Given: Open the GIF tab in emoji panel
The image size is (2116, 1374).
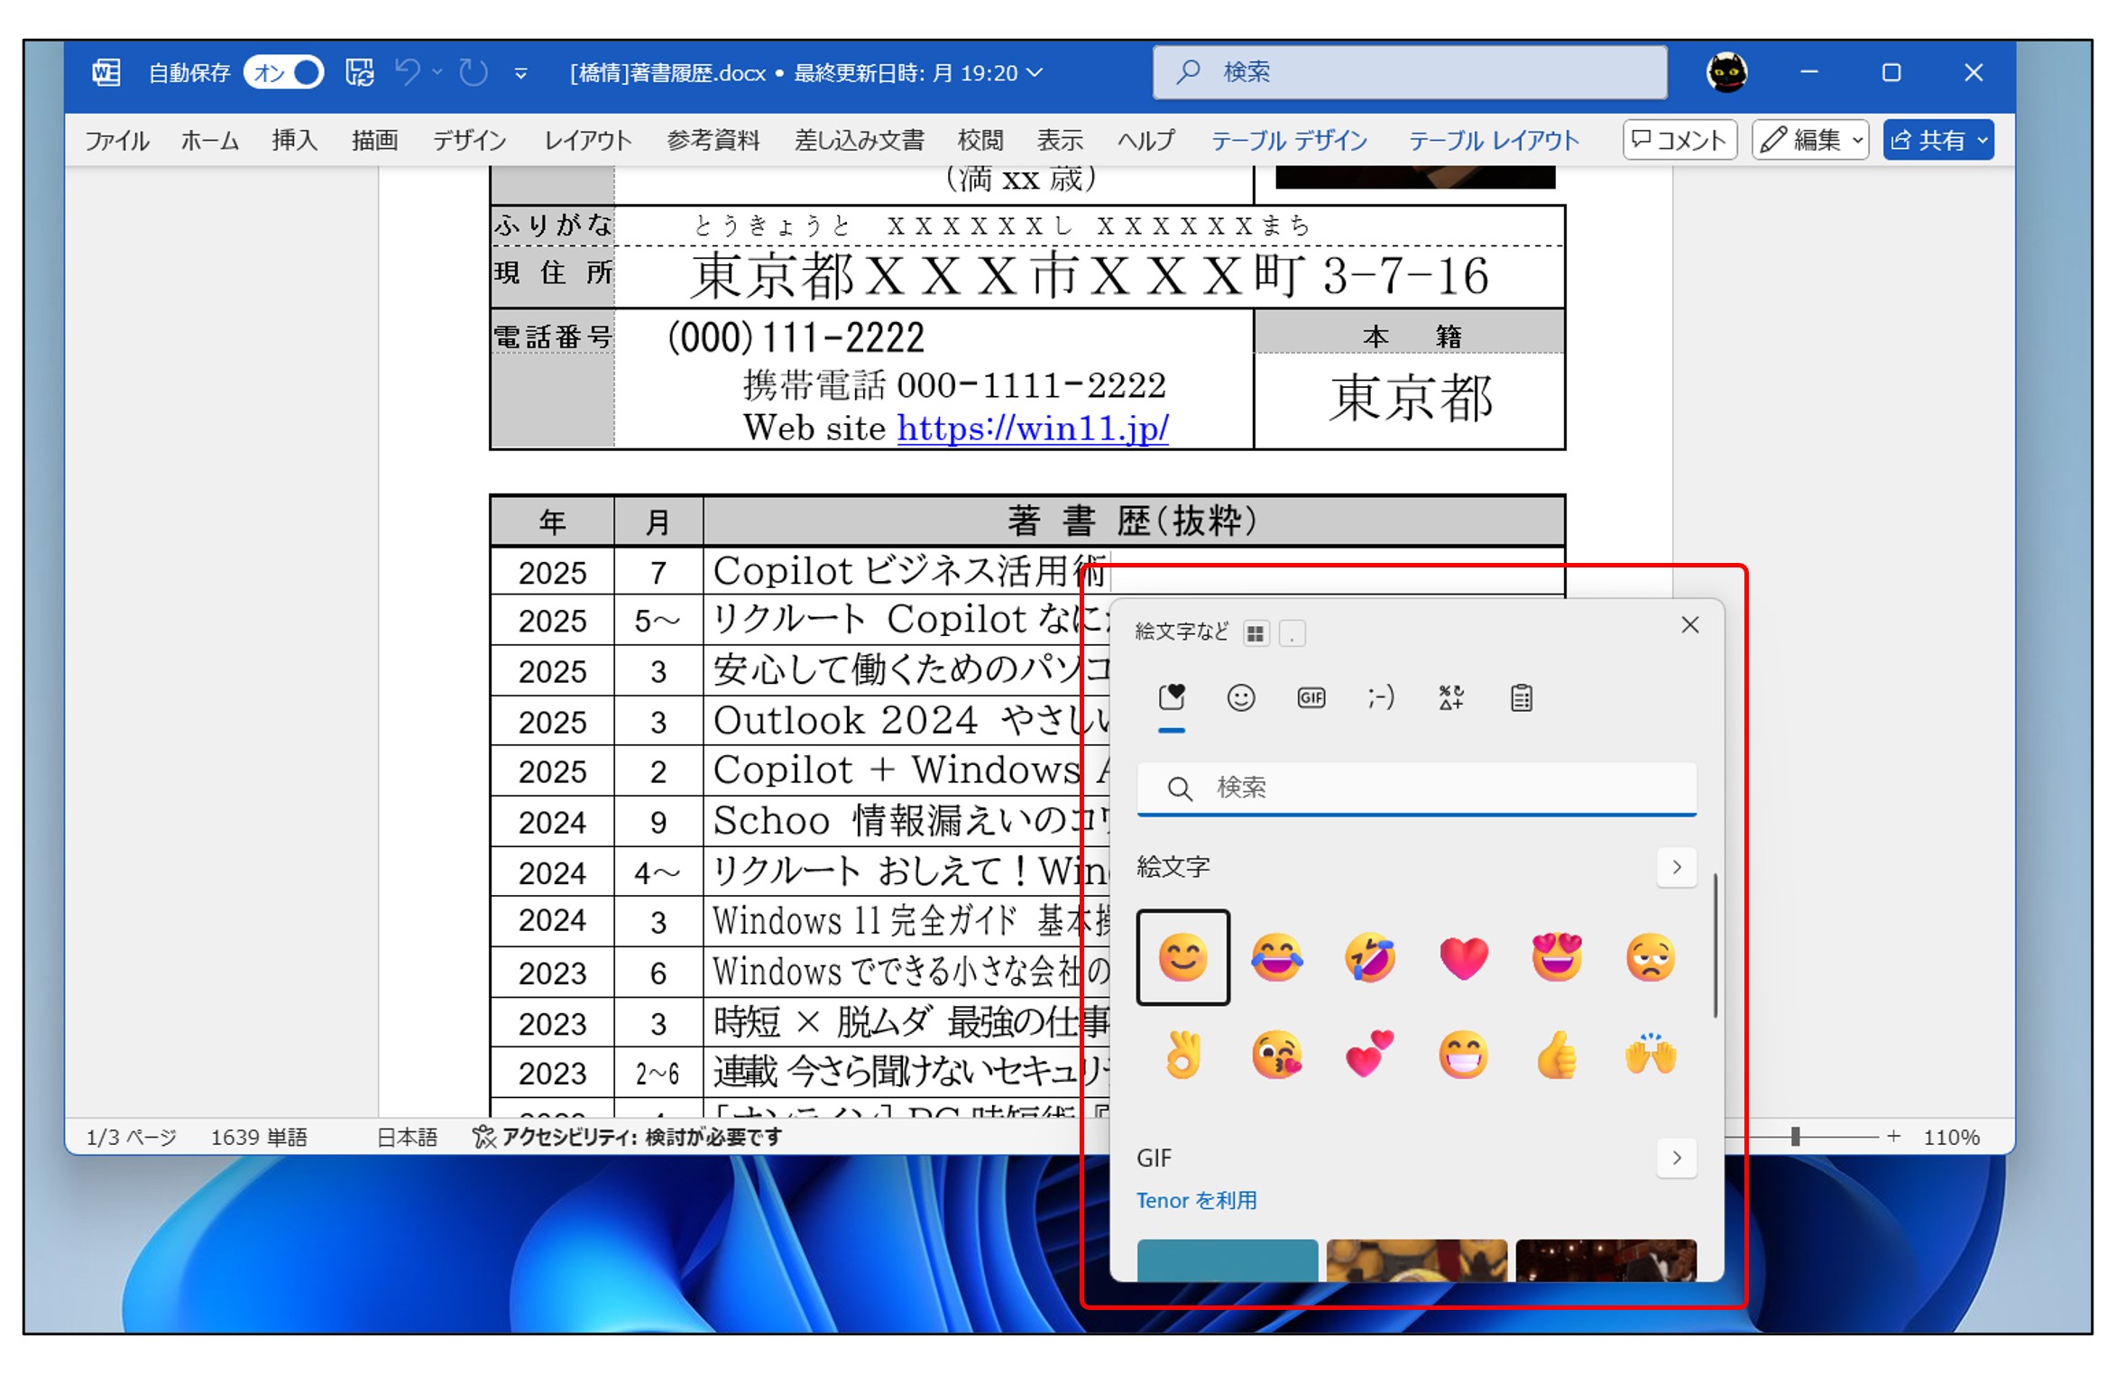Looking at the screenshot, I should [x=1311, y=697].
